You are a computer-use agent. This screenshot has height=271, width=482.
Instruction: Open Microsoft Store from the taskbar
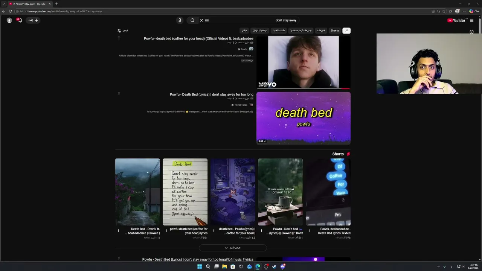[x=233, y=266]
